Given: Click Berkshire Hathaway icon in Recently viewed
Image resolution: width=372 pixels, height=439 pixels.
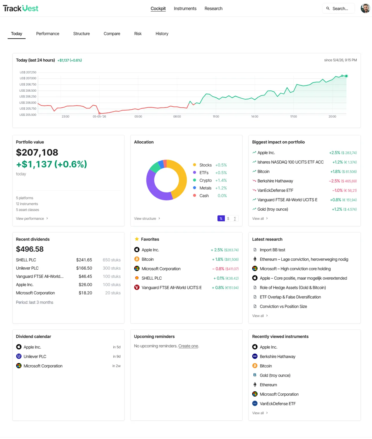Looking at the screenshot, I should [255, 356].
